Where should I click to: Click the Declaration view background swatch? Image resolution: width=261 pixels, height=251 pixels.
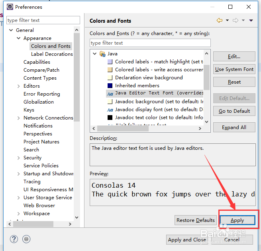(110, 78)
